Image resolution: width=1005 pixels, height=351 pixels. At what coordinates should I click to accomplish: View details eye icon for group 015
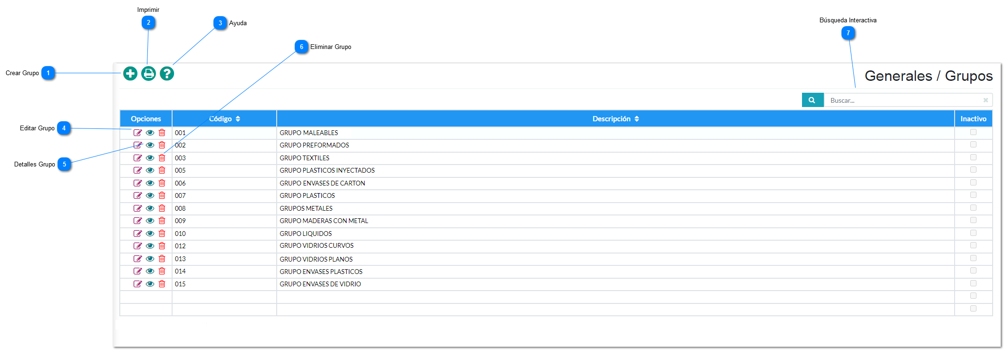[x=150, y=284]
